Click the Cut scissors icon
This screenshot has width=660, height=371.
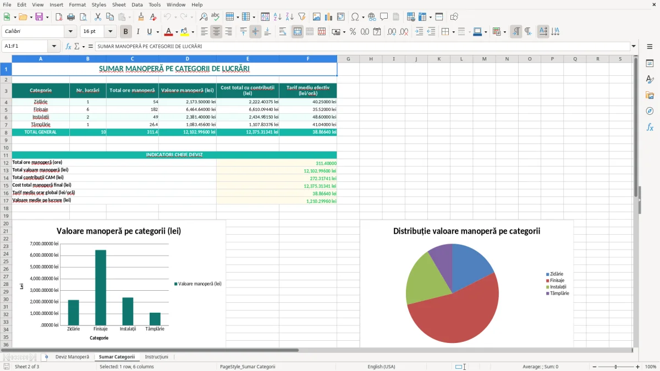tap(98, 17)
